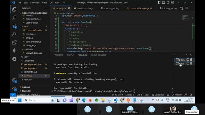
Task: Open customize layout button
Action: click(x=173, y=3)
